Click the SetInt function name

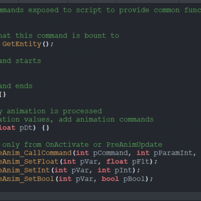point(25,170)
